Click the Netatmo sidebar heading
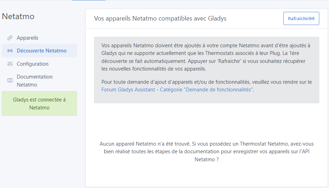The height and width of the screenshot is (188, 329). point(18,16)
